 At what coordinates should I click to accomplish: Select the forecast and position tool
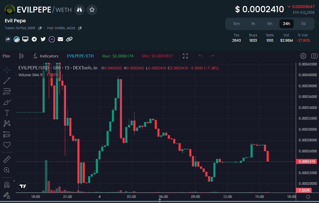pyautogui.click(x=7, y=134)
